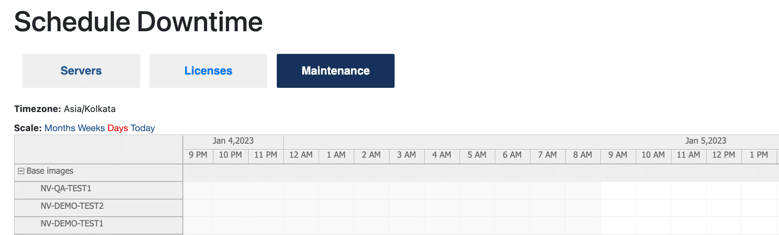
Task: Select the Maintenance tab
Action: [x=335, y=71]
